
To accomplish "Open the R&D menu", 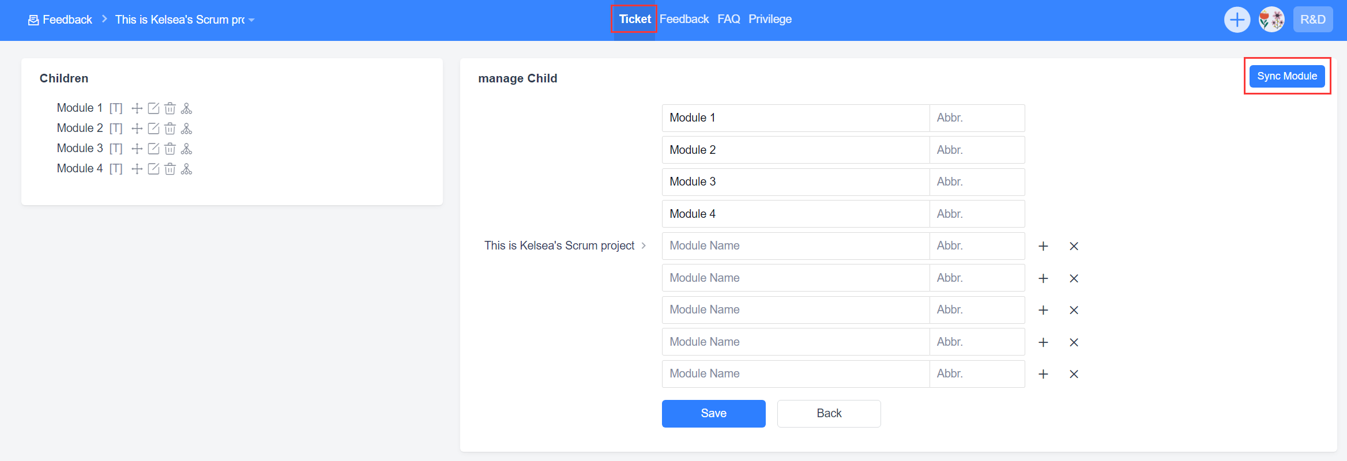I will click(1312, 20).
